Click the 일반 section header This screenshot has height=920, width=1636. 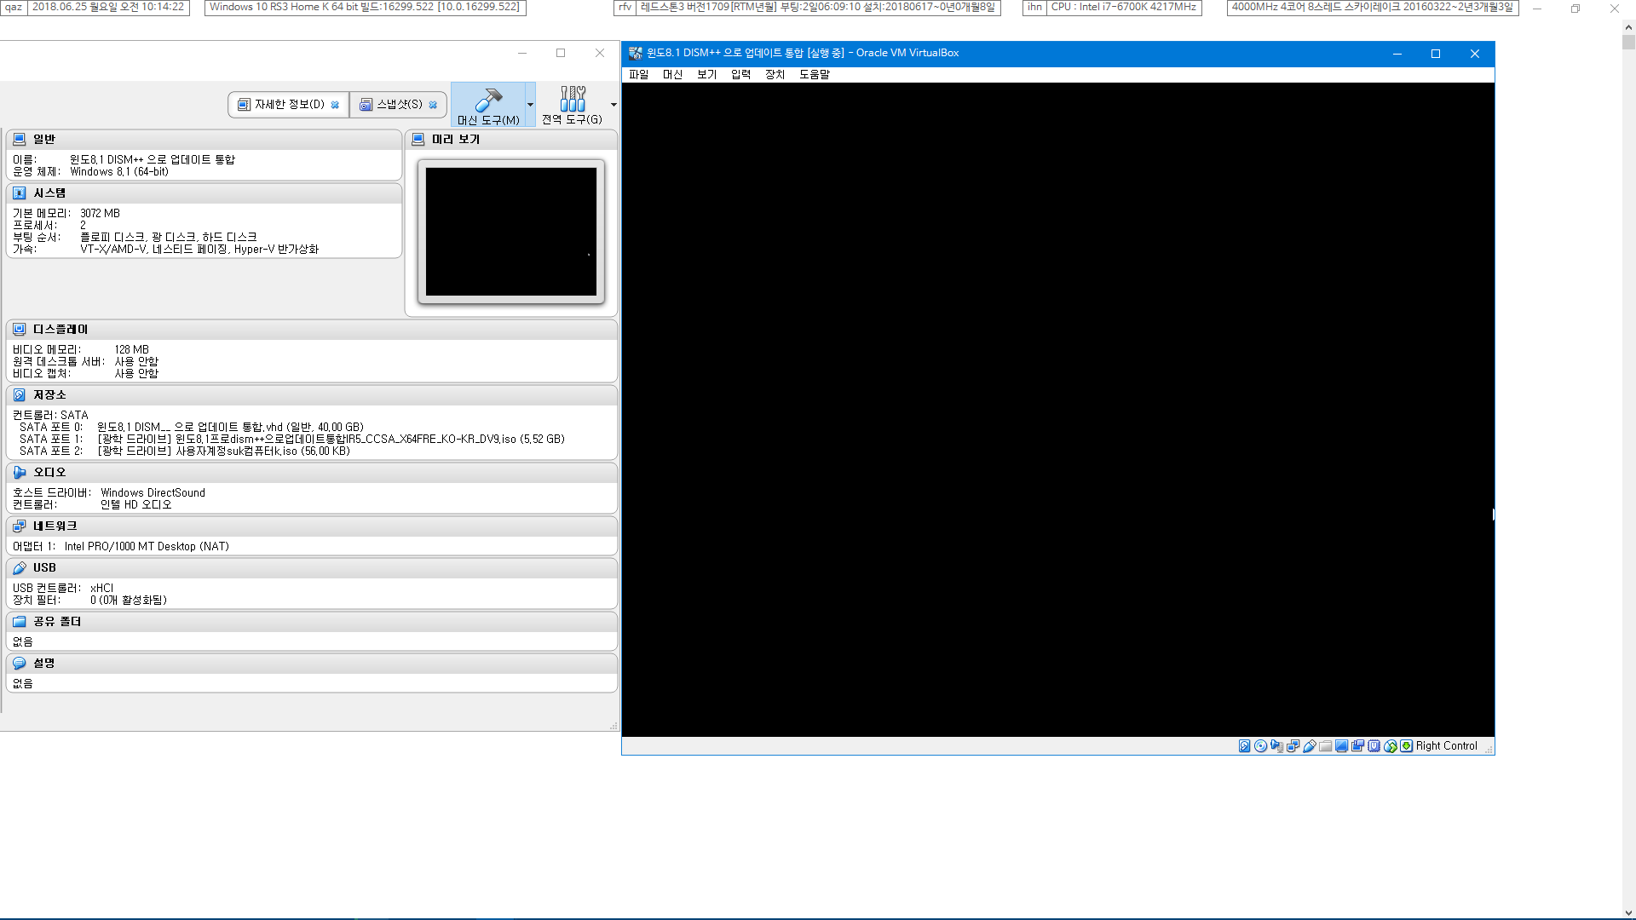pyautogui.click(x=204, y=139)
